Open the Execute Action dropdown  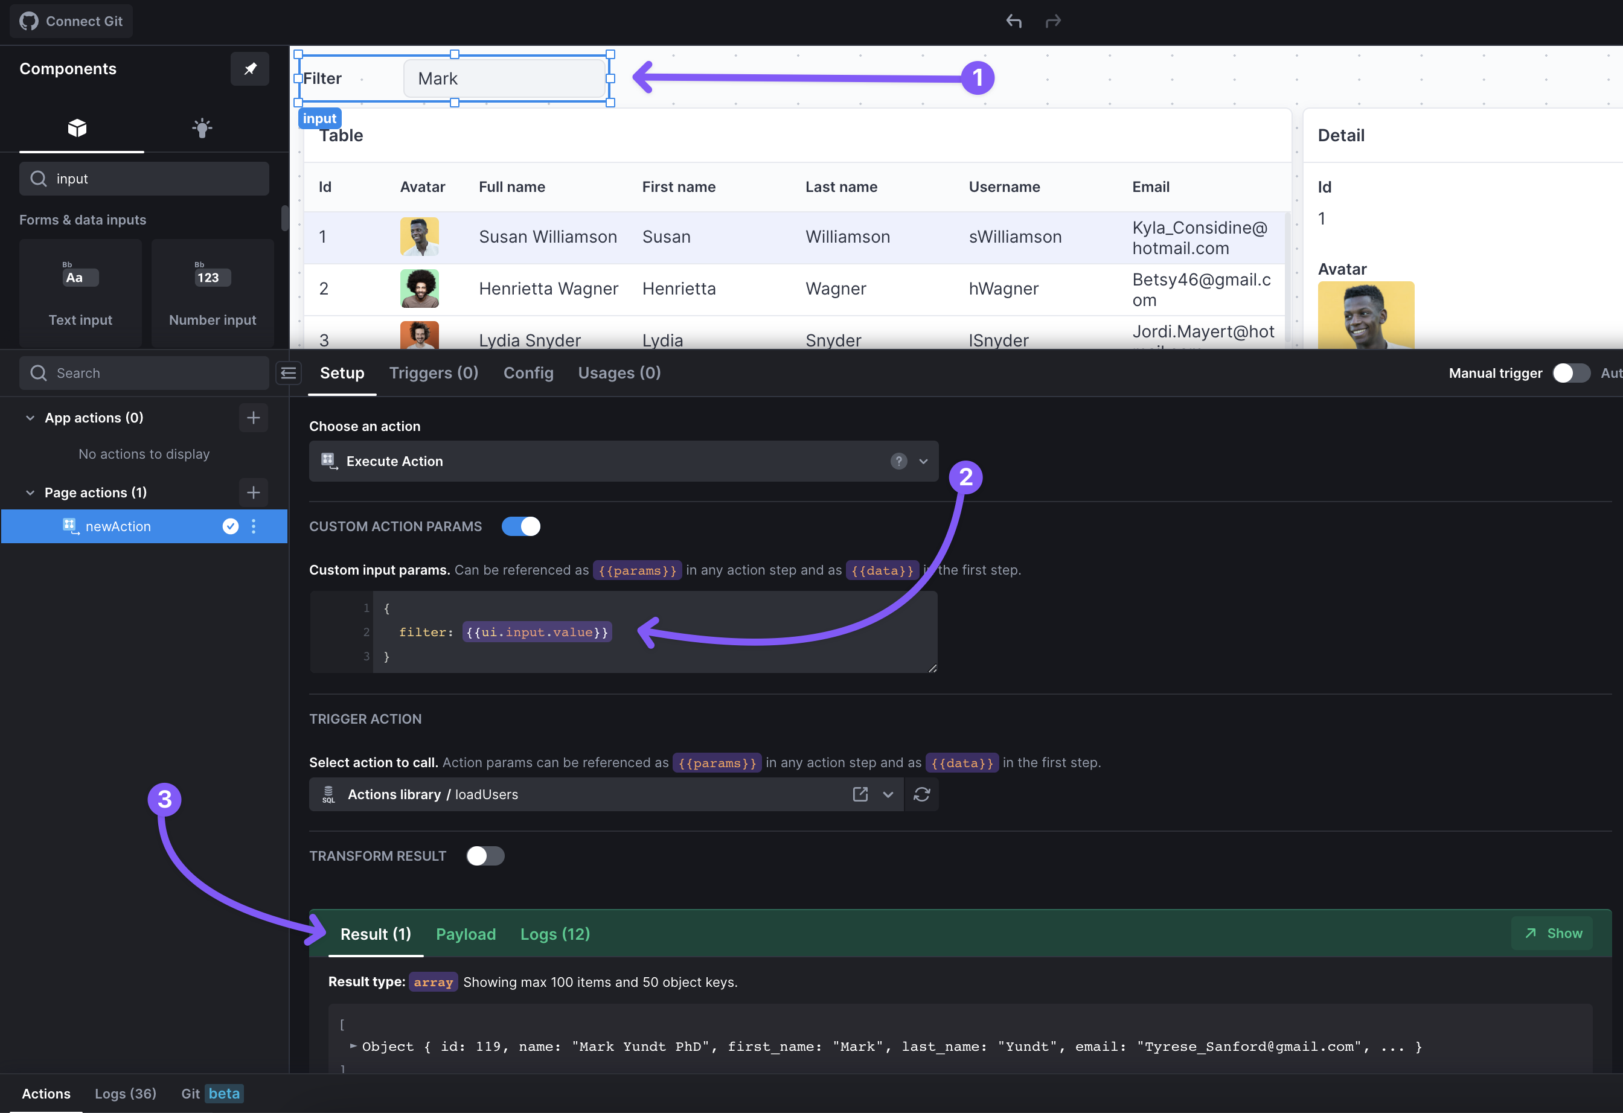click(923, 461)
